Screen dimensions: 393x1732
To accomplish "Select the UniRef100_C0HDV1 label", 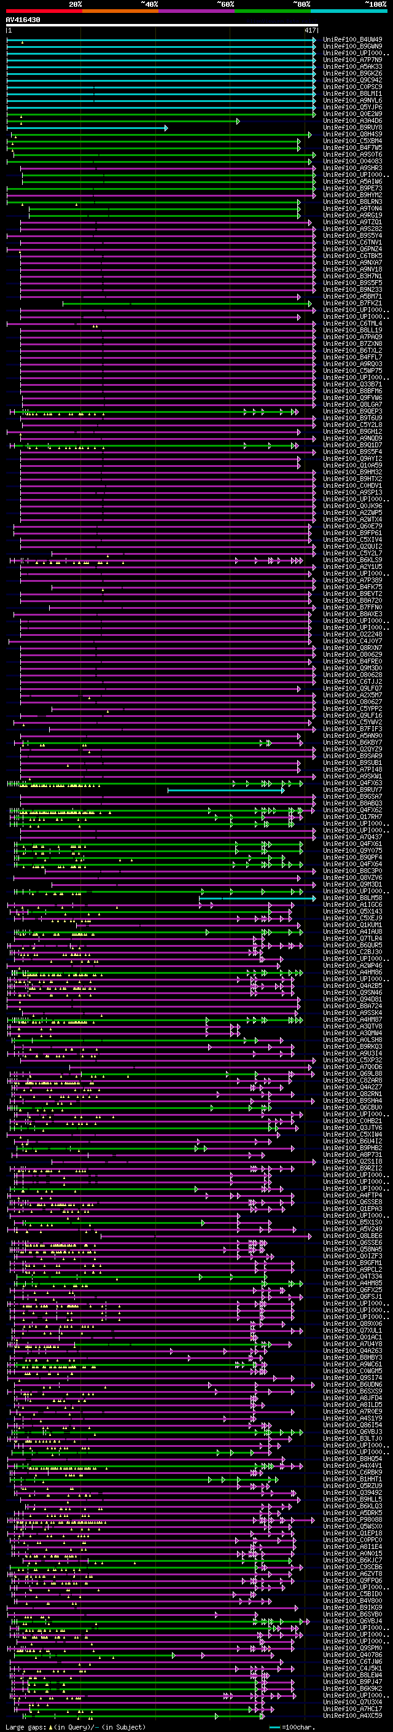I will click(352, 485).
